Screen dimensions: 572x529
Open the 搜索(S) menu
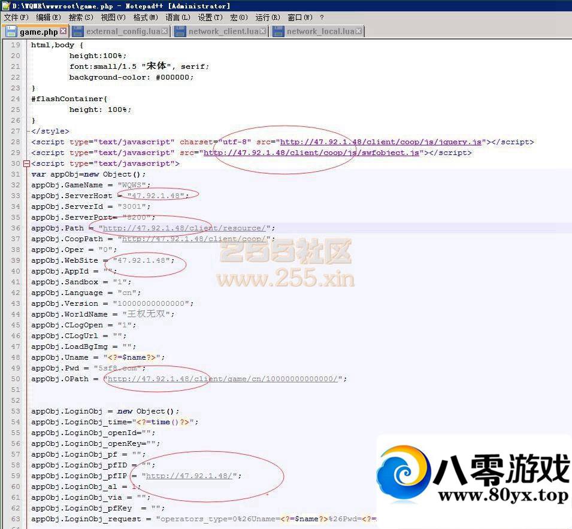(x=81, y=17)
